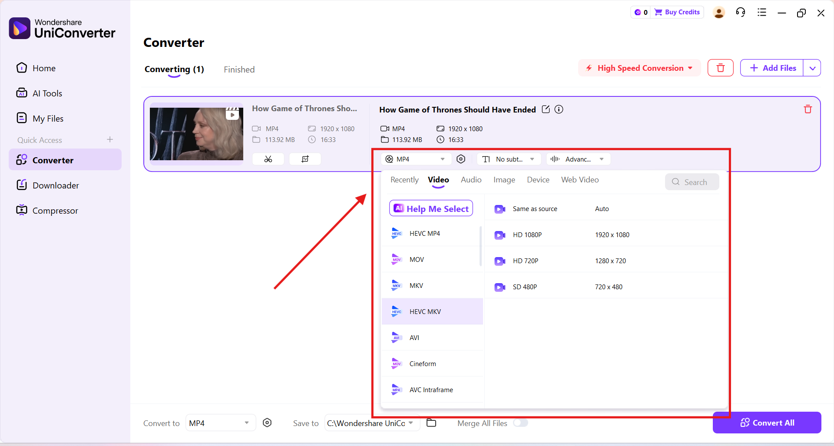Open the No subtitle dropdown
Viewport: 834px width, 446px height.
coord(508,159)
